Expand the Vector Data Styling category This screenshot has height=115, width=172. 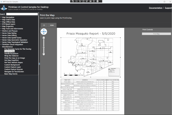[1, 33]
